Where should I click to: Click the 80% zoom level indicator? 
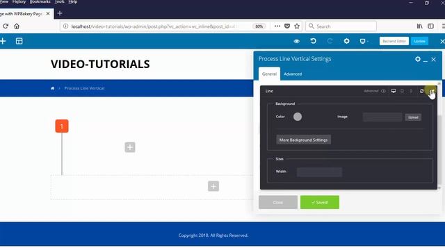[259, 26]
